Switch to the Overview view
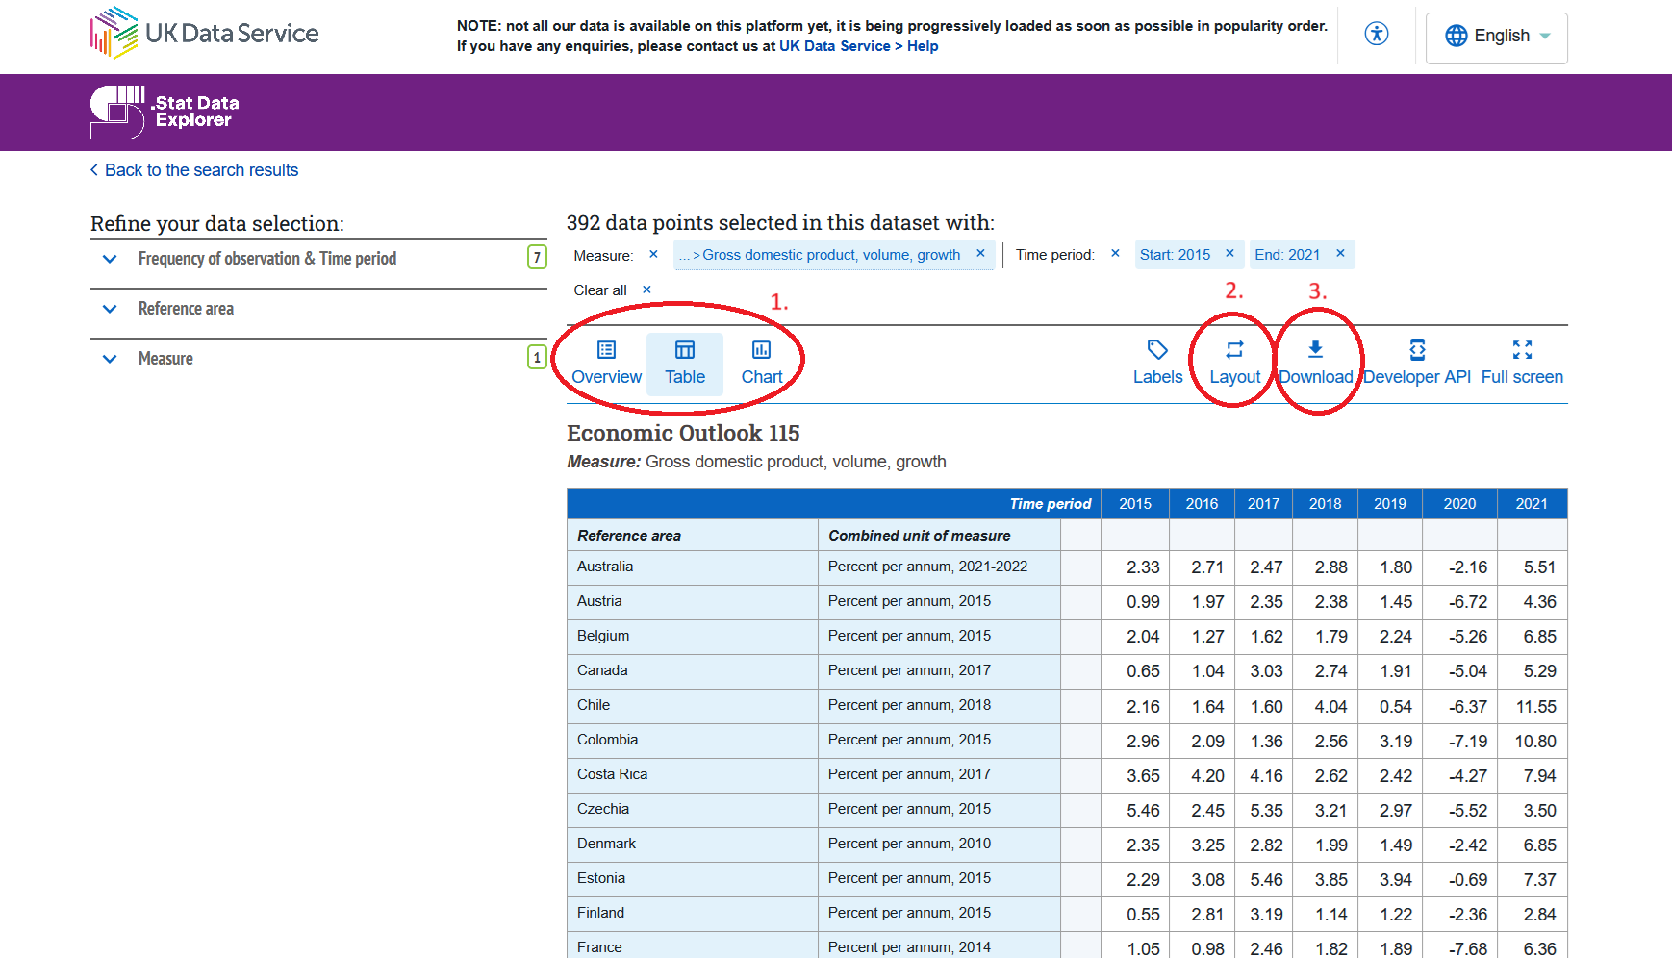Image resolution: width=1672 pixels, height=958 pixels. [606, 364]
